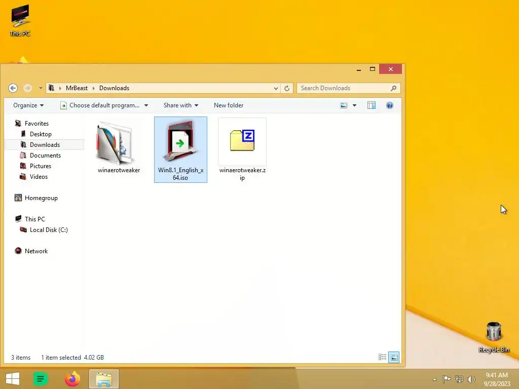The height and width of the screenshot is (389, 519).
Task: Select the winaerotweaker.zip file icon
Action: 242,141
